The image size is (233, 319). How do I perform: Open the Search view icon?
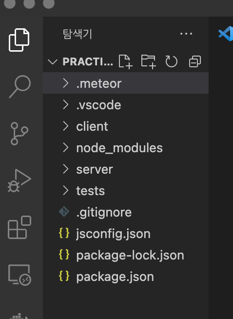(x=19, y=87)
